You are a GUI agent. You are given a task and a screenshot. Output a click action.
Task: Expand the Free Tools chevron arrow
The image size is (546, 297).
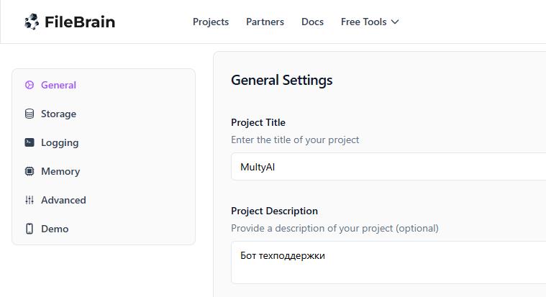coord(395,22)
